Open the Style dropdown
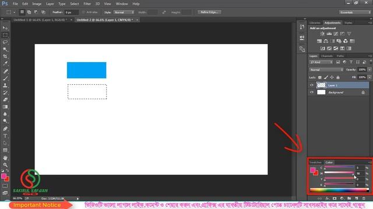 (x=124, y=12)
